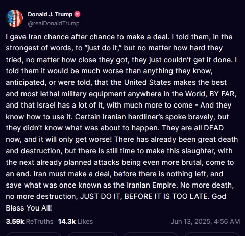
Task: Open the Donald J. Trump display name
Action: 50,14
